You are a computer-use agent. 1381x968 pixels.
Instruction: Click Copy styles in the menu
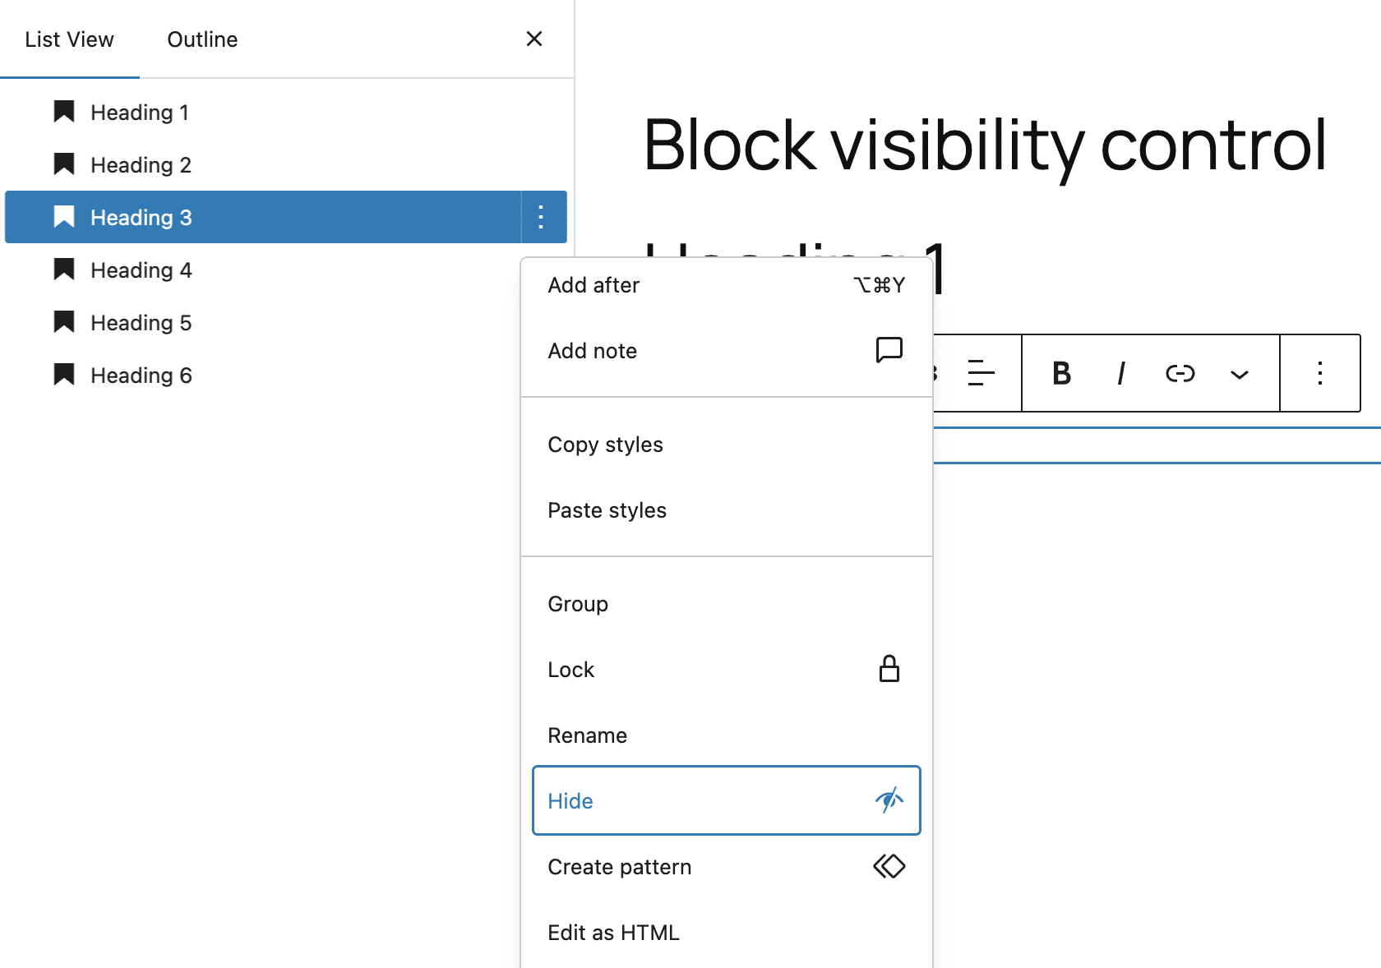[x=605, y=445]
